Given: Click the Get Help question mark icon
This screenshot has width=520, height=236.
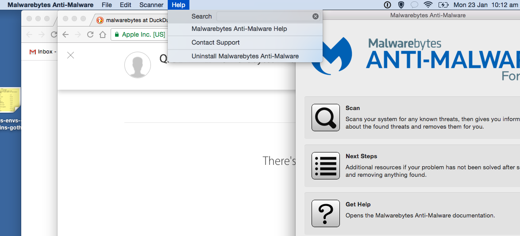Looking at the screenshot, I should tap(326, 213).
